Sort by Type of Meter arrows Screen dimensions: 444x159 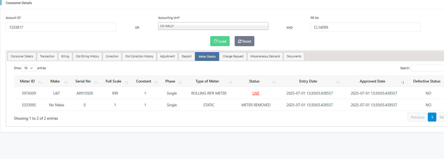coord(231,82)
